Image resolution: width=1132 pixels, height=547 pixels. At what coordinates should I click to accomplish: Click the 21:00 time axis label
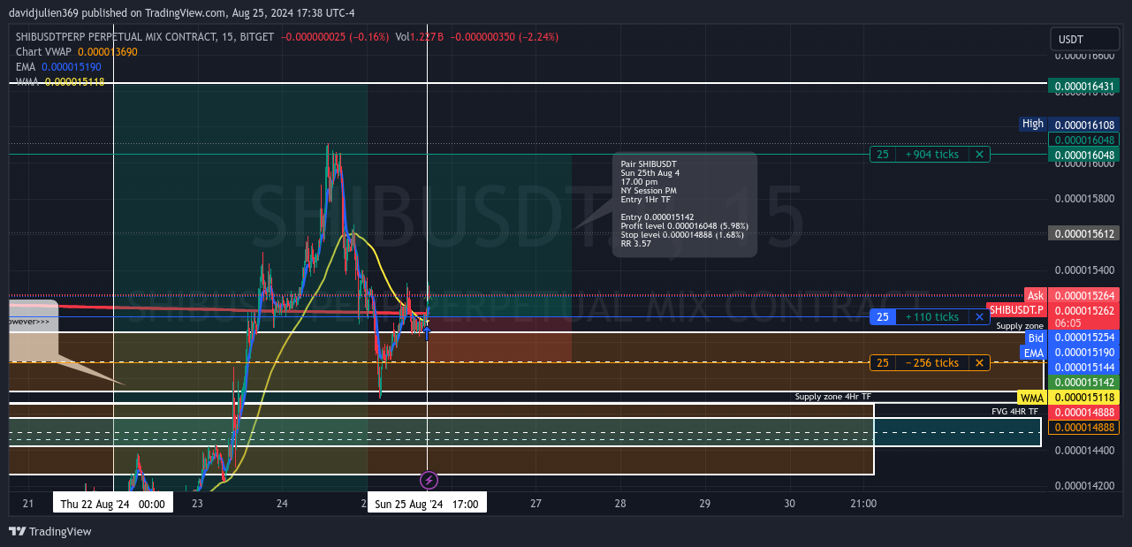point(863,504)
